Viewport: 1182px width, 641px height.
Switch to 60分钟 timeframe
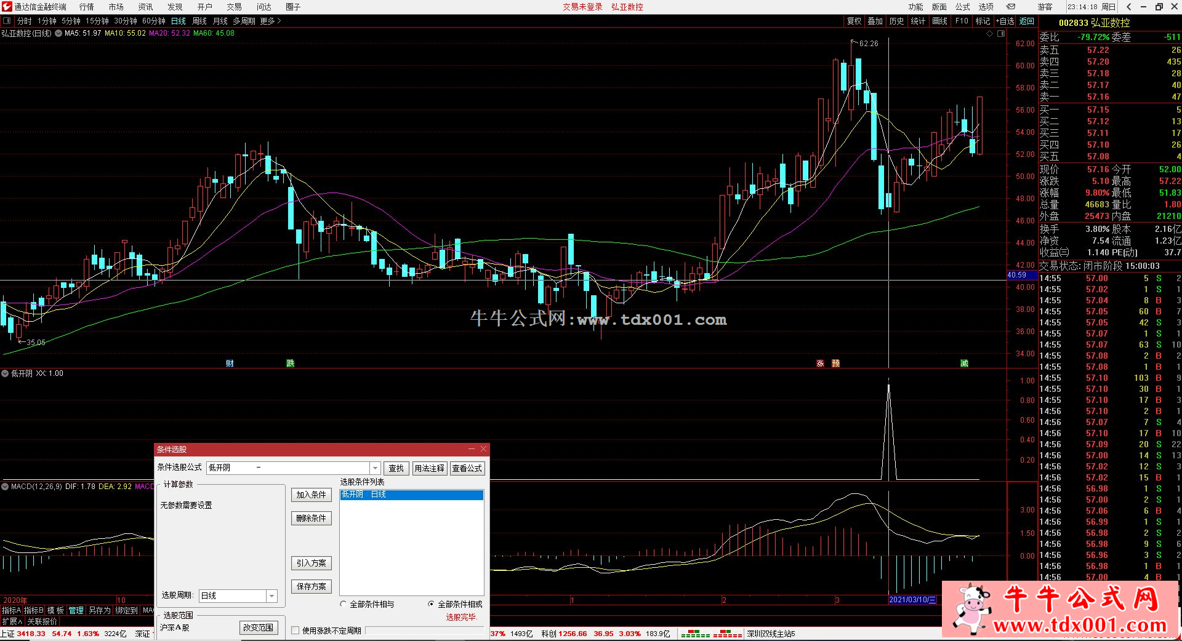coord(154,21)
